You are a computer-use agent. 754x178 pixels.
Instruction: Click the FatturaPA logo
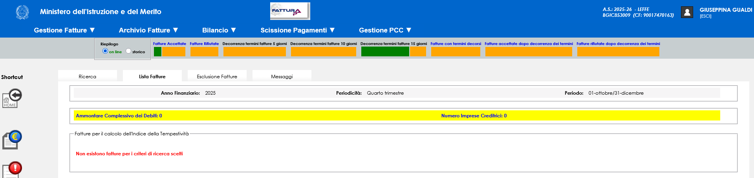click(290, 11)
